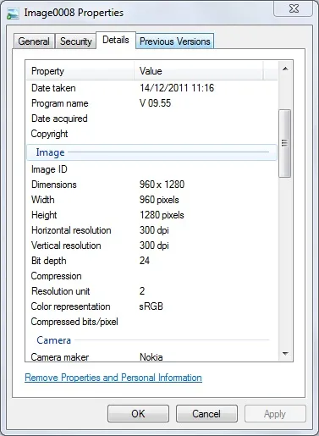The image size is (319, 436).
Task: Select the Program name property row
Action: [x=151, y=103]
